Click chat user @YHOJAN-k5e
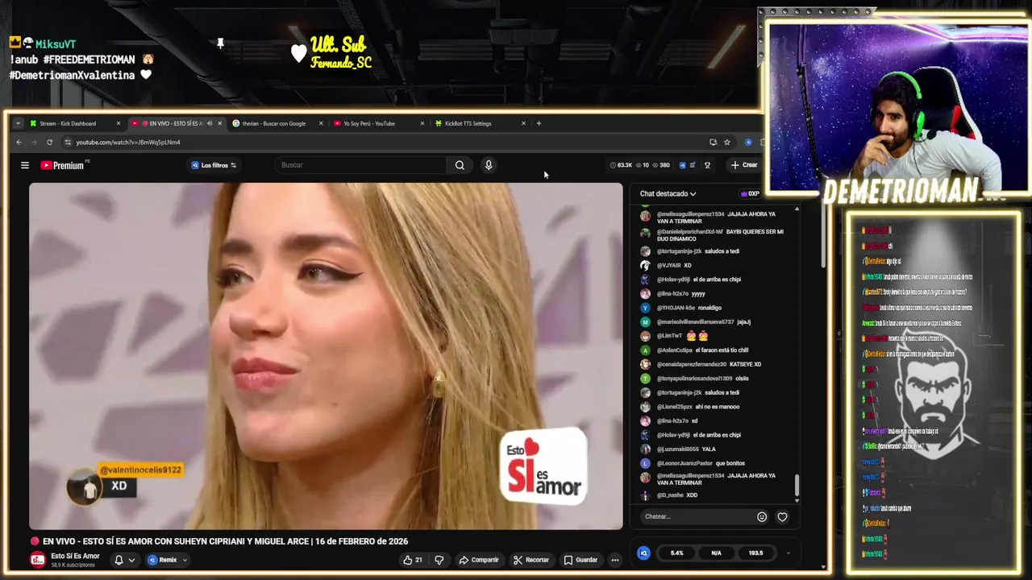Screen dimensions: 1032x580 [676, 308]
